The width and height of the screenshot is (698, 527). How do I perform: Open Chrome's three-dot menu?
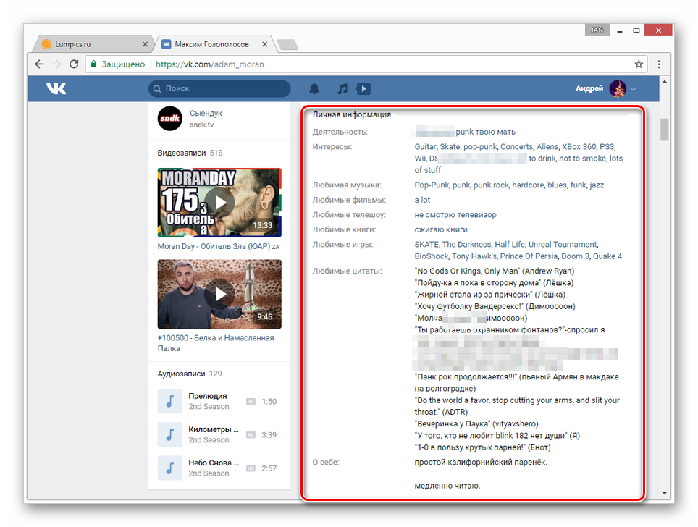tap(659, 64)
